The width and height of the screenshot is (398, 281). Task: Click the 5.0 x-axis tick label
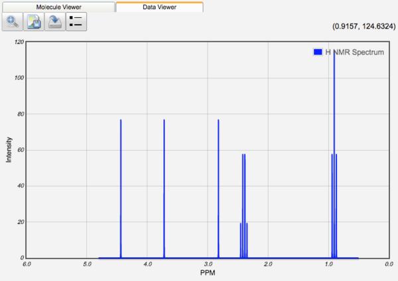[x=87, y=264]
